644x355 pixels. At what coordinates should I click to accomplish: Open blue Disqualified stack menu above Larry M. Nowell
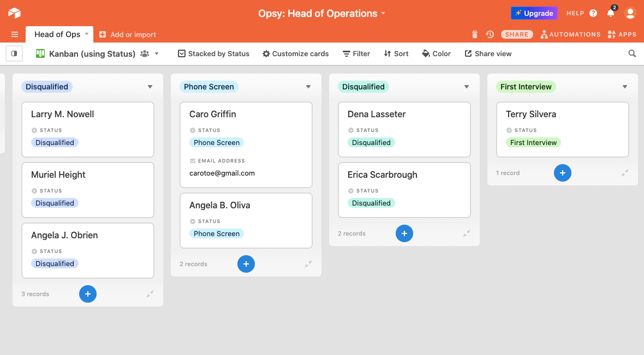(150, 87)
